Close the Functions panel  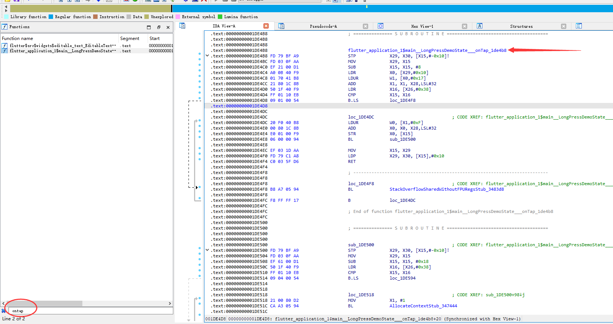(168, 27)
